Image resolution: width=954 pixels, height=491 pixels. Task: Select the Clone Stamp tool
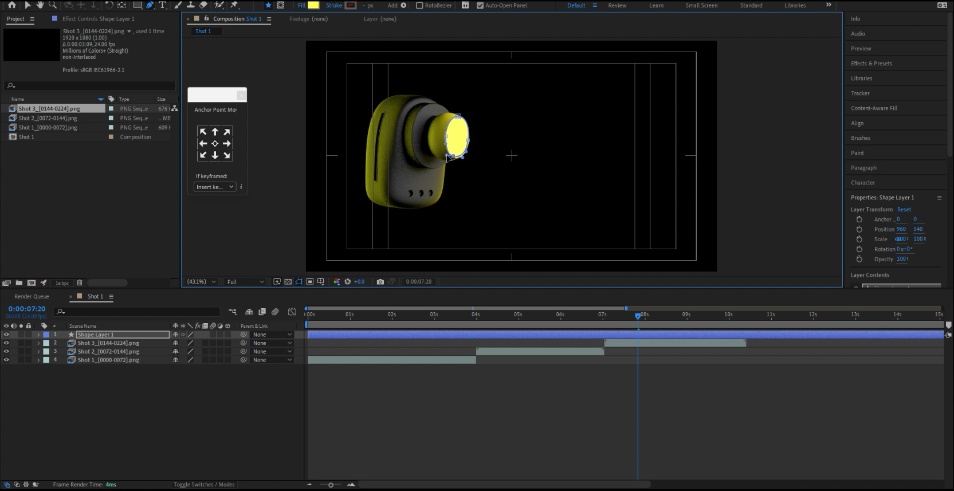[191, 5]
